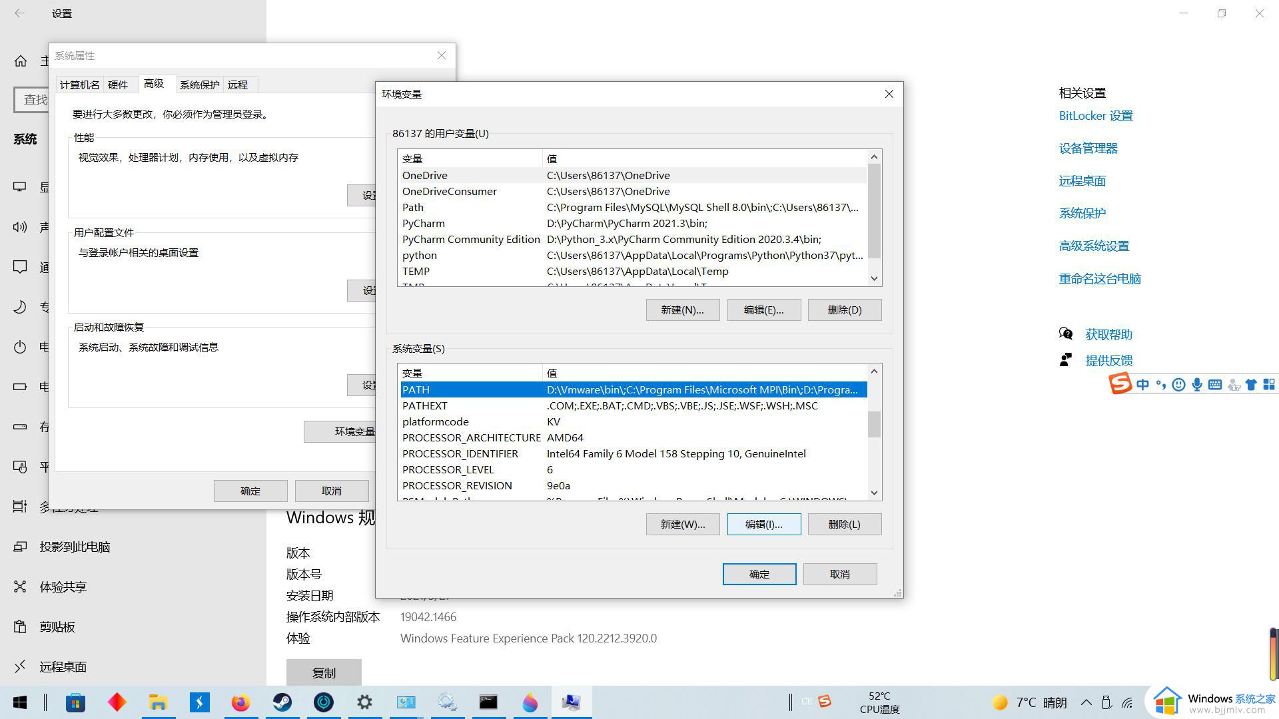Image resolution: width=1279 pixels, height=719 pixels.
Task: Switch to 计算机名 tab in System Properties
Action: pos(79,85)
